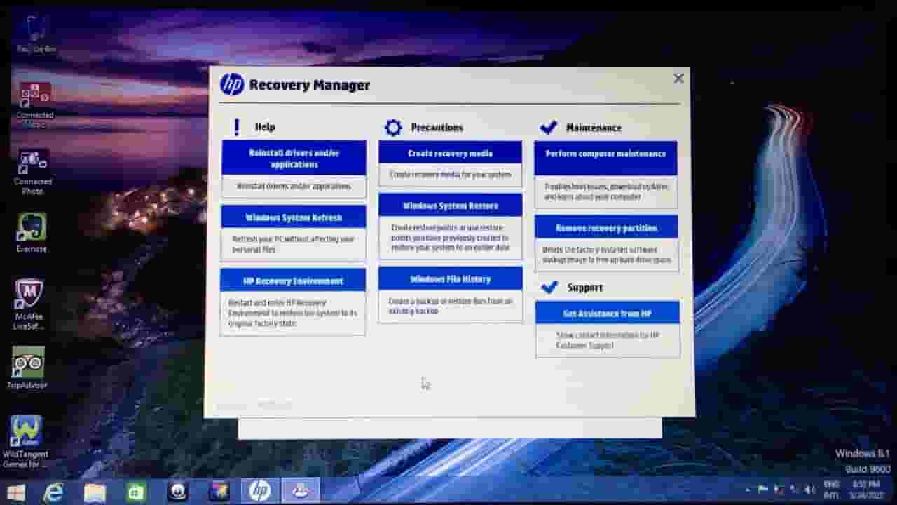Click the Precautions section heading
897x505 pixels.
coord(437,128)
